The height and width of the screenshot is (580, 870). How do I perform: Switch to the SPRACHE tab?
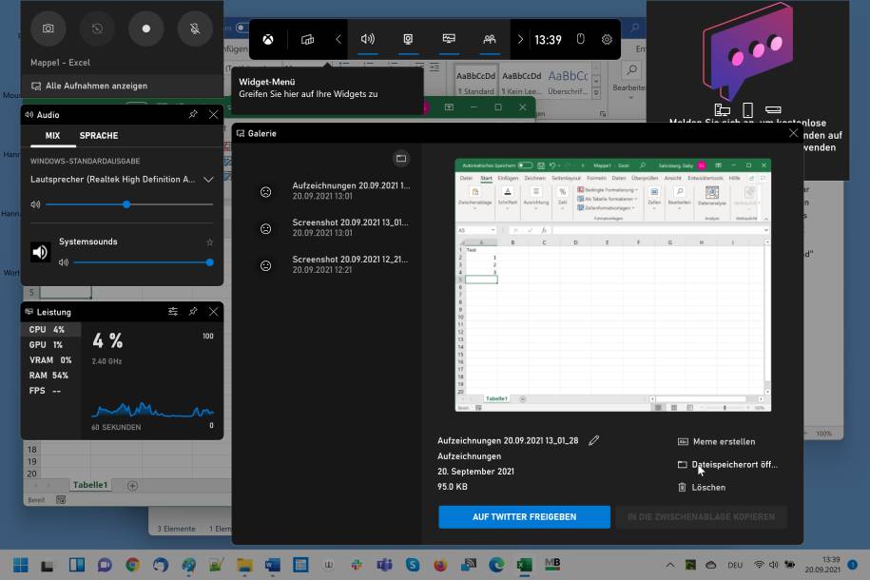(x=99, y=136)
